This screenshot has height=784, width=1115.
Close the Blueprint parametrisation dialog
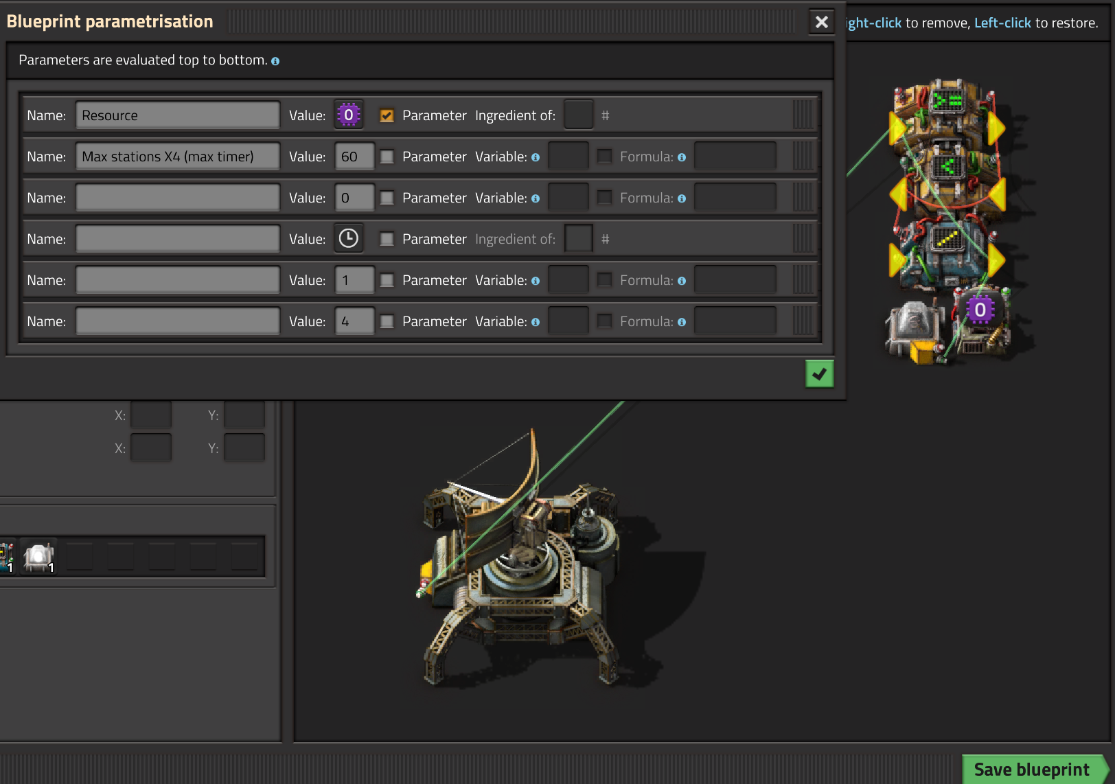pyautogui.click(x=821, y=22)
